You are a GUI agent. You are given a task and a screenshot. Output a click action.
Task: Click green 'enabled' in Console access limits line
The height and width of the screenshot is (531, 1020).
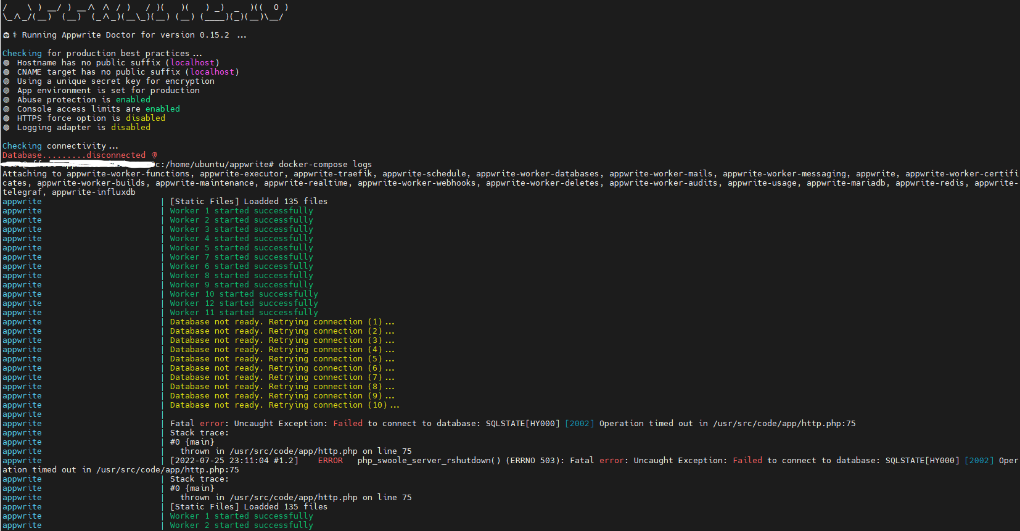click(x=163, y=109)
